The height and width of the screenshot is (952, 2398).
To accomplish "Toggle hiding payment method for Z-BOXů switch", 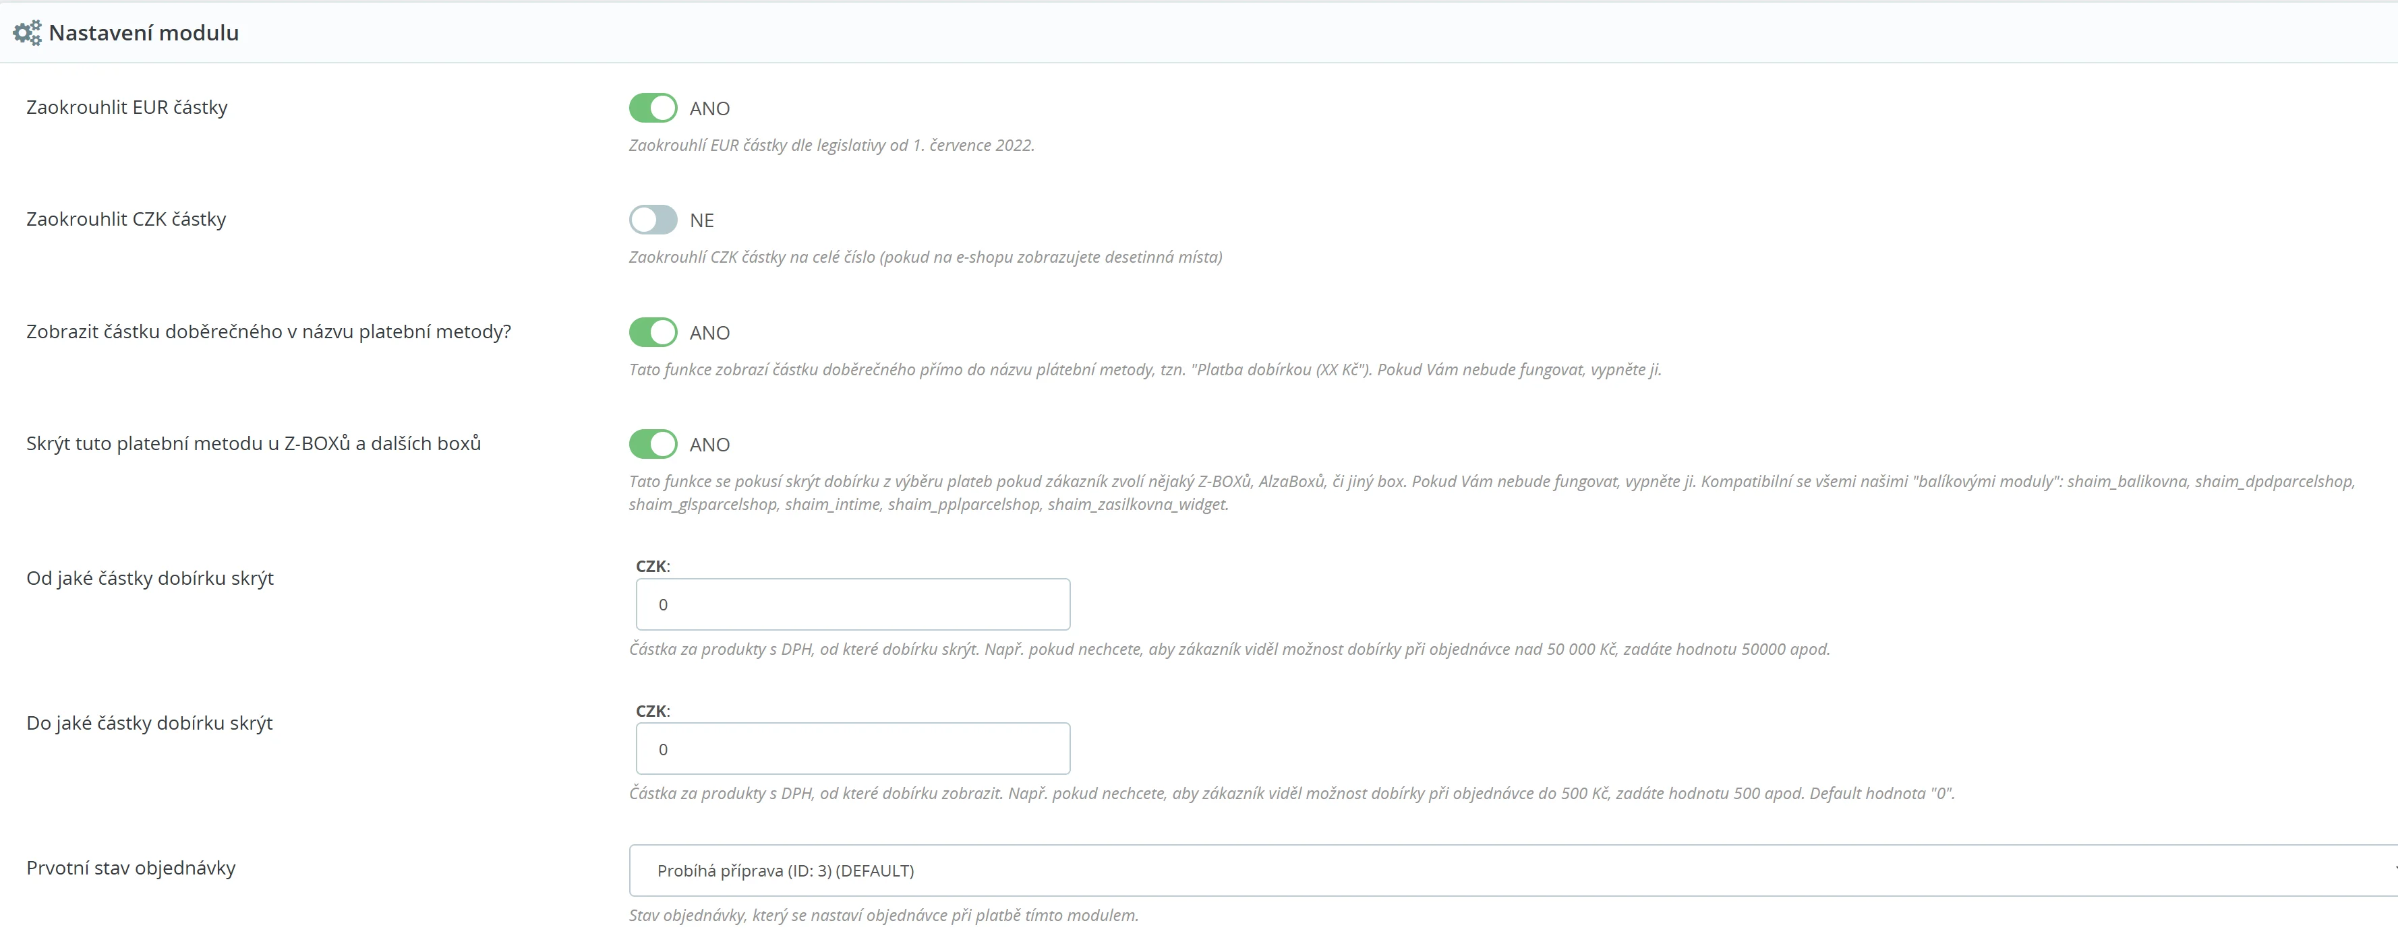I will (653, 445).
